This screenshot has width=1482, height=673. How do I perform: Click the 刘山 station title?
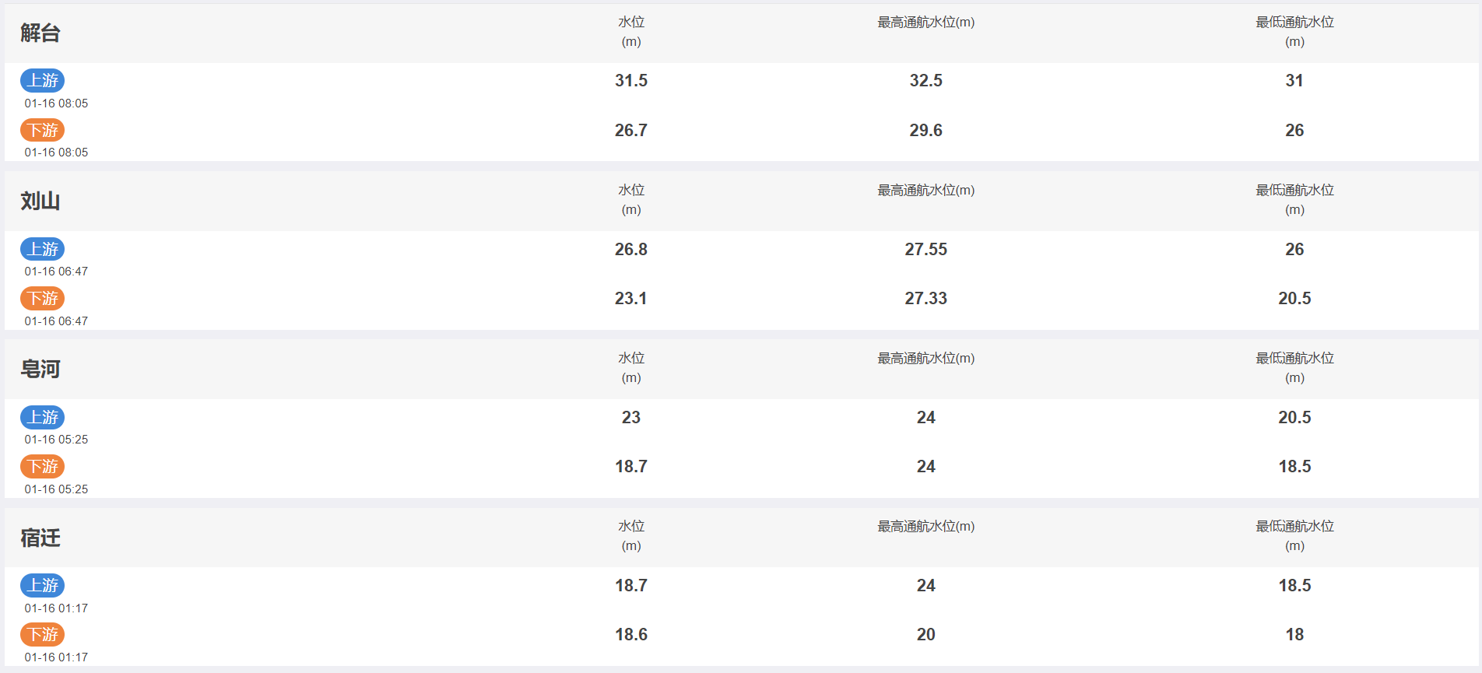[x=40, y=201]
